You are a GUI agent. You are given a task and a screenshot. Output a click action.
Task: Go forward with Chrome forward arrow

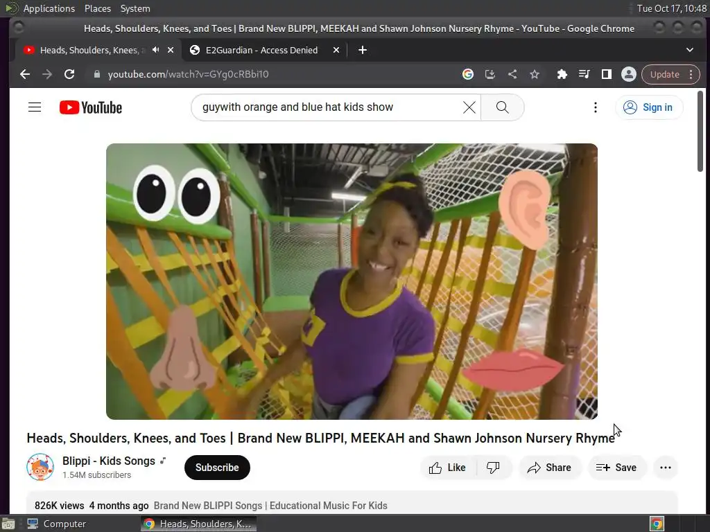tap(47, 74)
